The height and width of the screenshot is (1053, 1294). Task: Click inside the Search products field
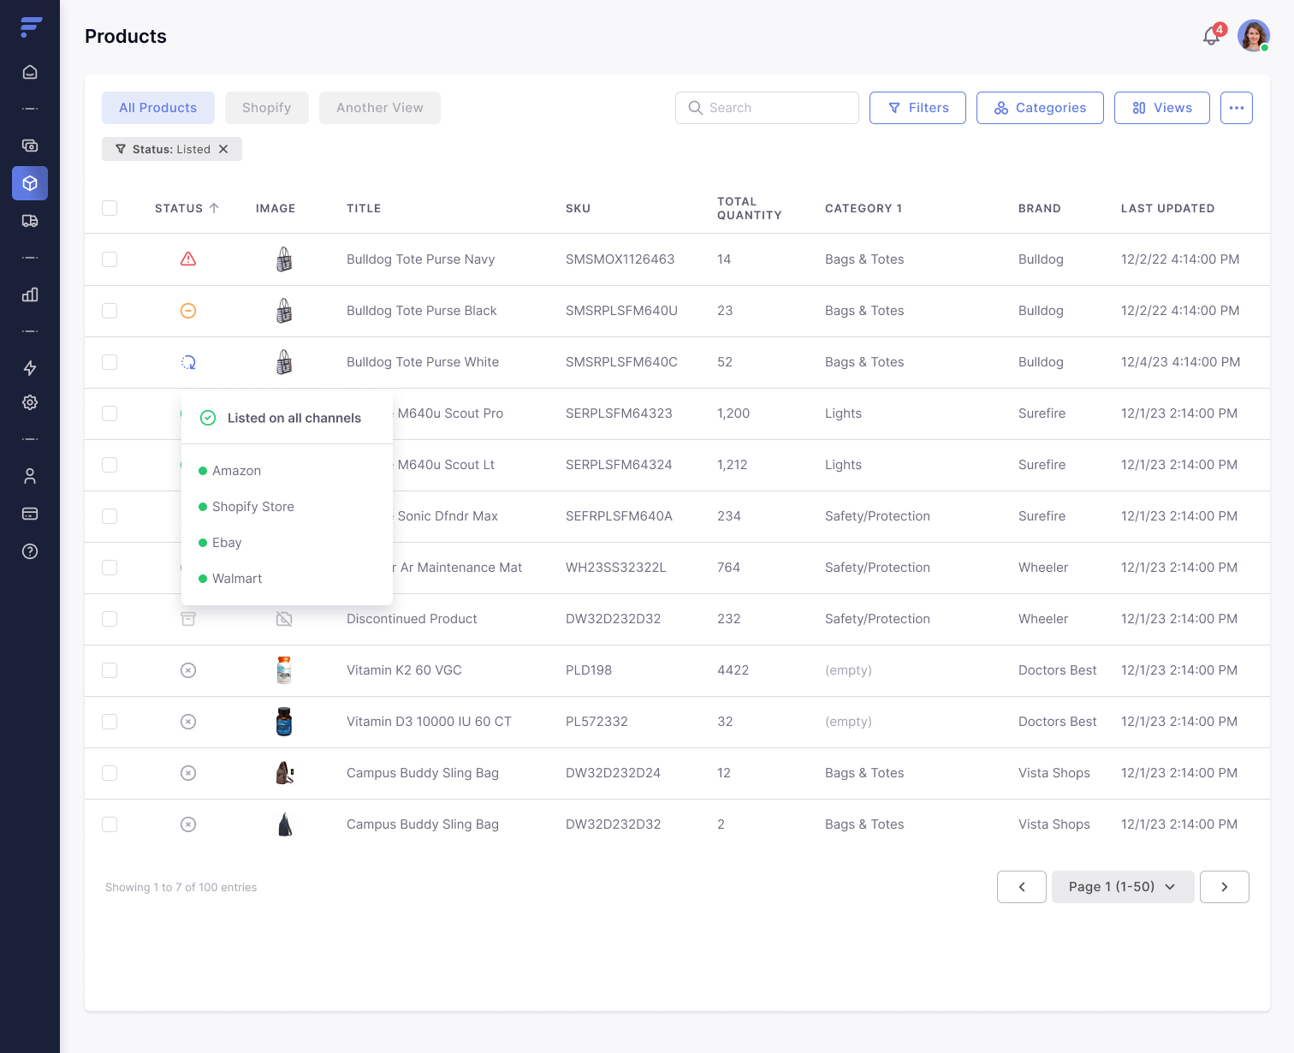click(766, 107)
